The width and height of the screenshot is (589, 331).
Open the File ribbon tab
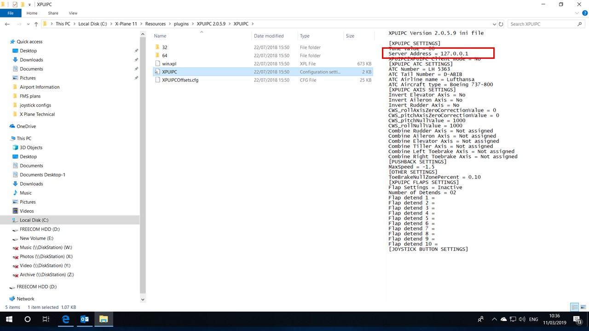(10, 13)
